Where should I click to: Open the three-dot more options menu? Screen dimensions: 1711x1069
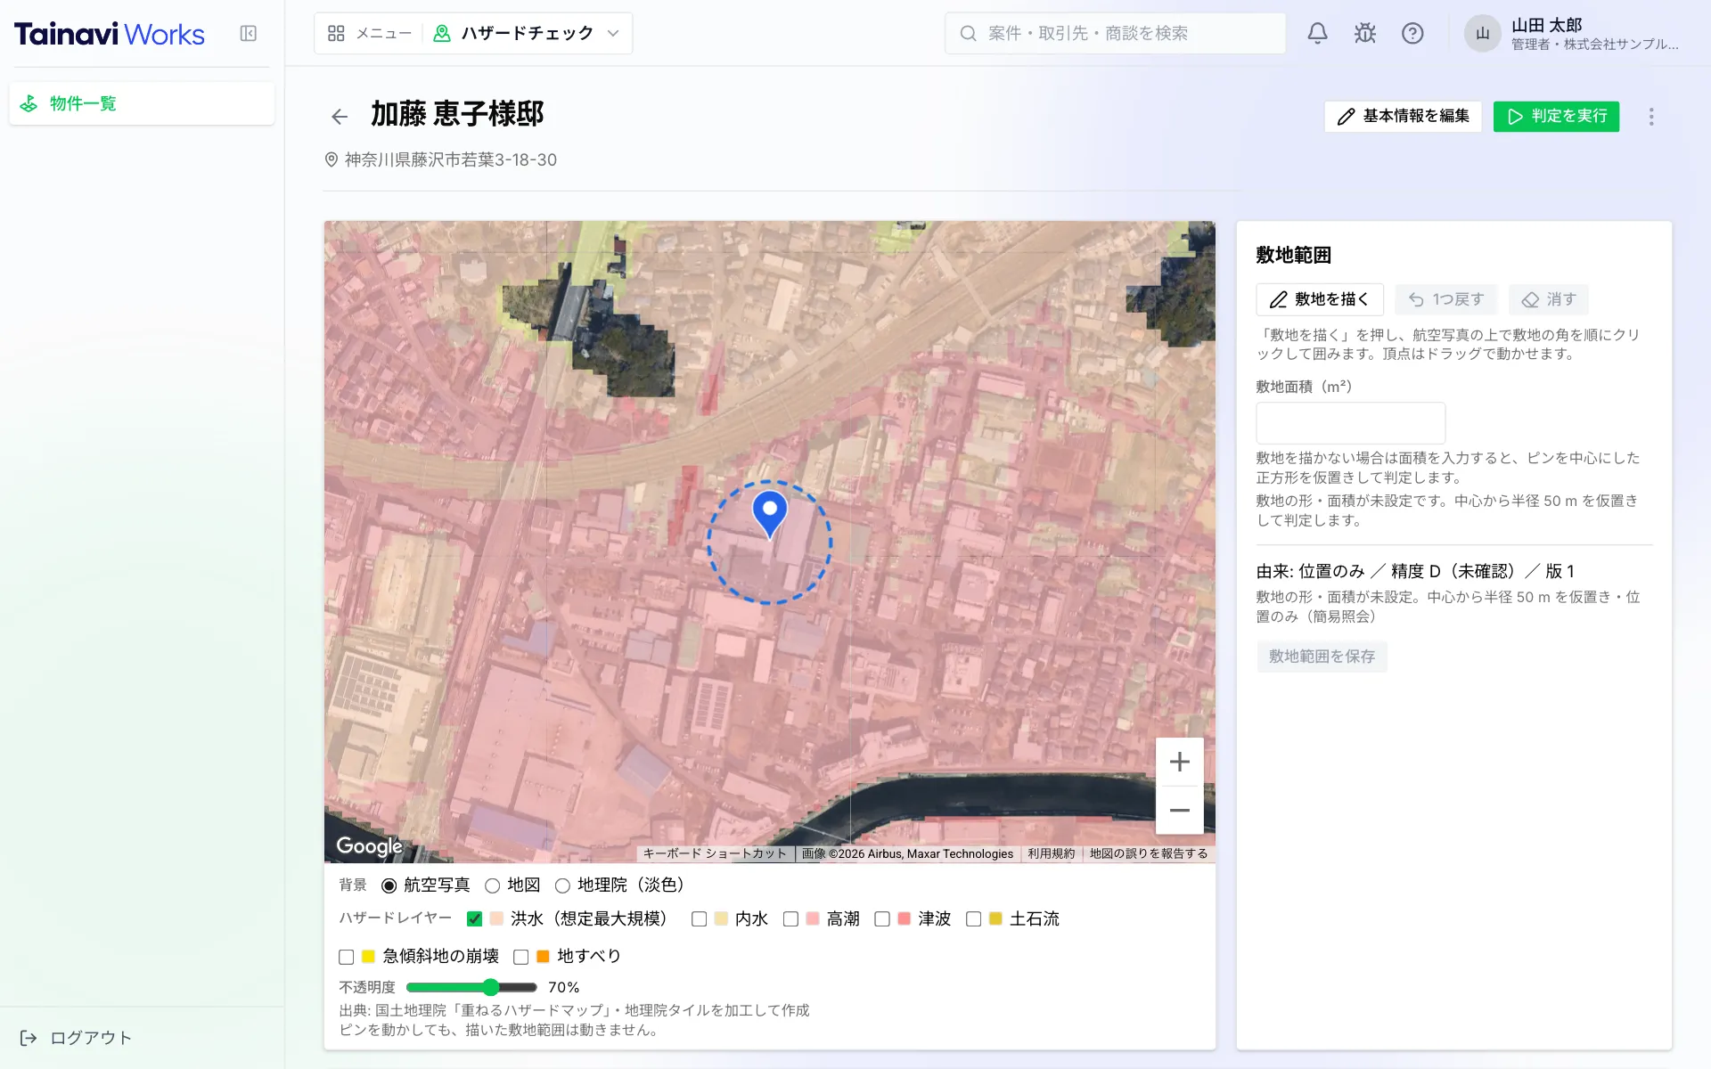(1651, 117)
